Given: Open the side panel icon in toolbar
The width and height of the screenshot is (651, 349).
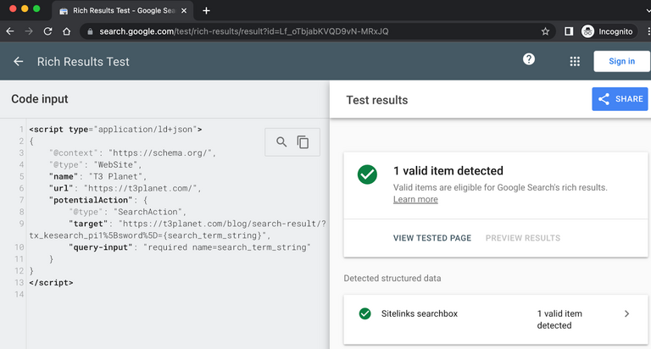Looking at the screenshot, I should (569, 31).
